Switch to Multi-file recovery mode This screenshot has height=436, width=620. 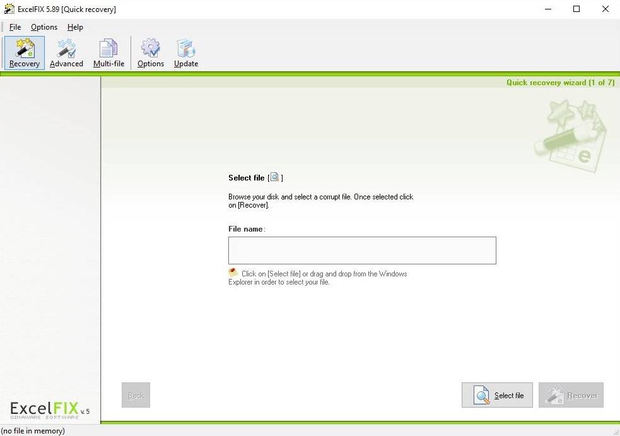[108, 53]
